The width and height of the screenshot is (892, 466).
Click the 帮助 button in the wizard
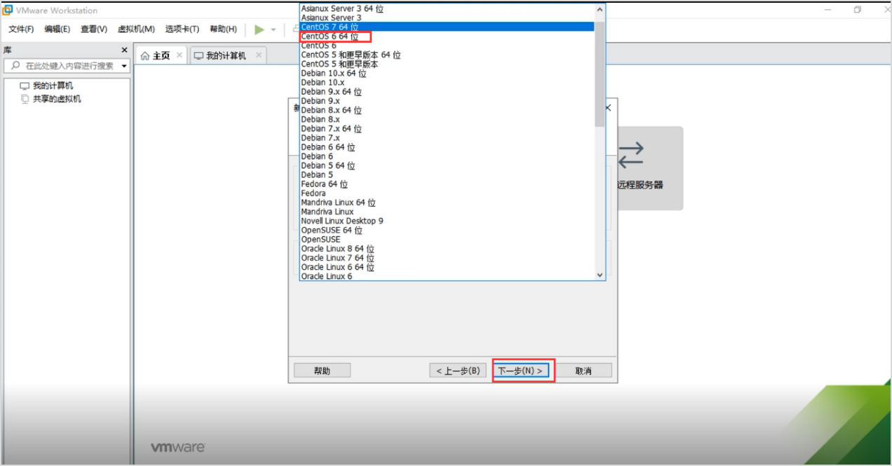click(322, 371)
